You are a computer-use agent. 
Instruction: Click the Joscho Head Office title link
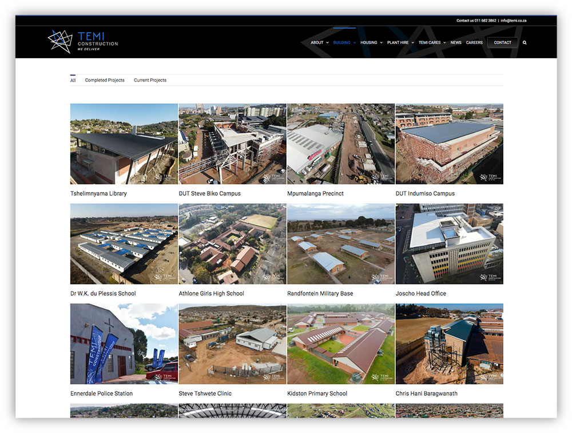pos(420,294)
